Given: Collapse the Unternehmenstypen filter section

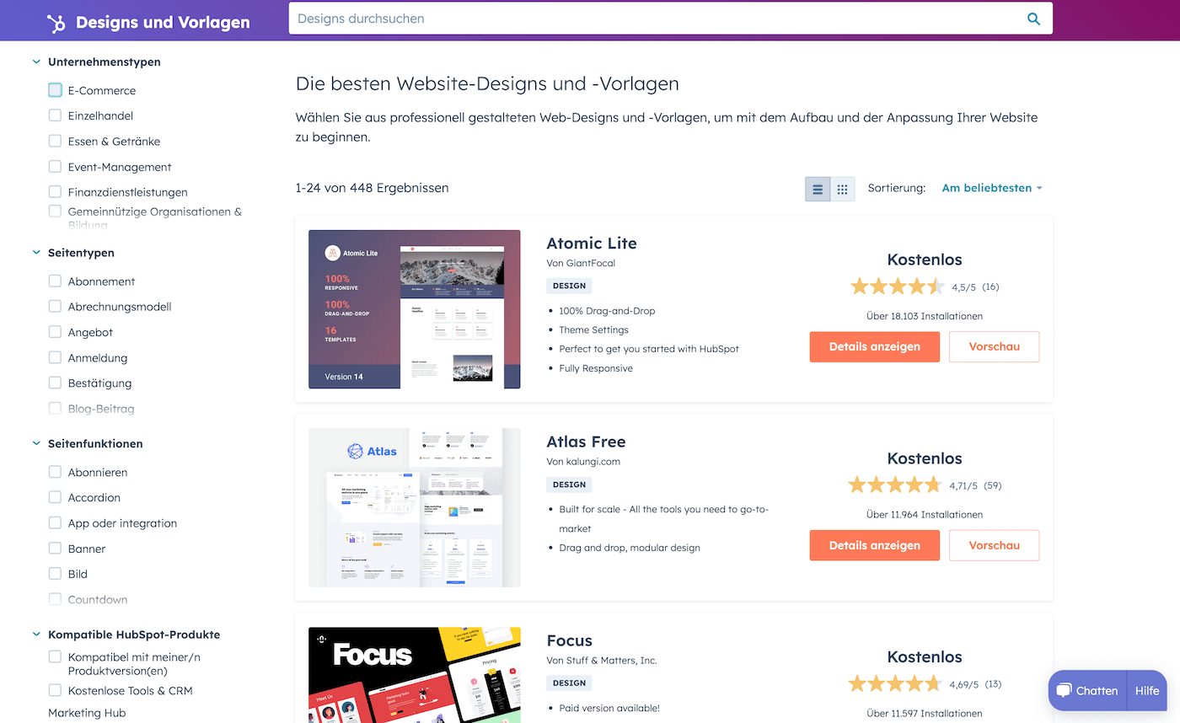Looking at the screenshot, I should [x=36, y=62].
